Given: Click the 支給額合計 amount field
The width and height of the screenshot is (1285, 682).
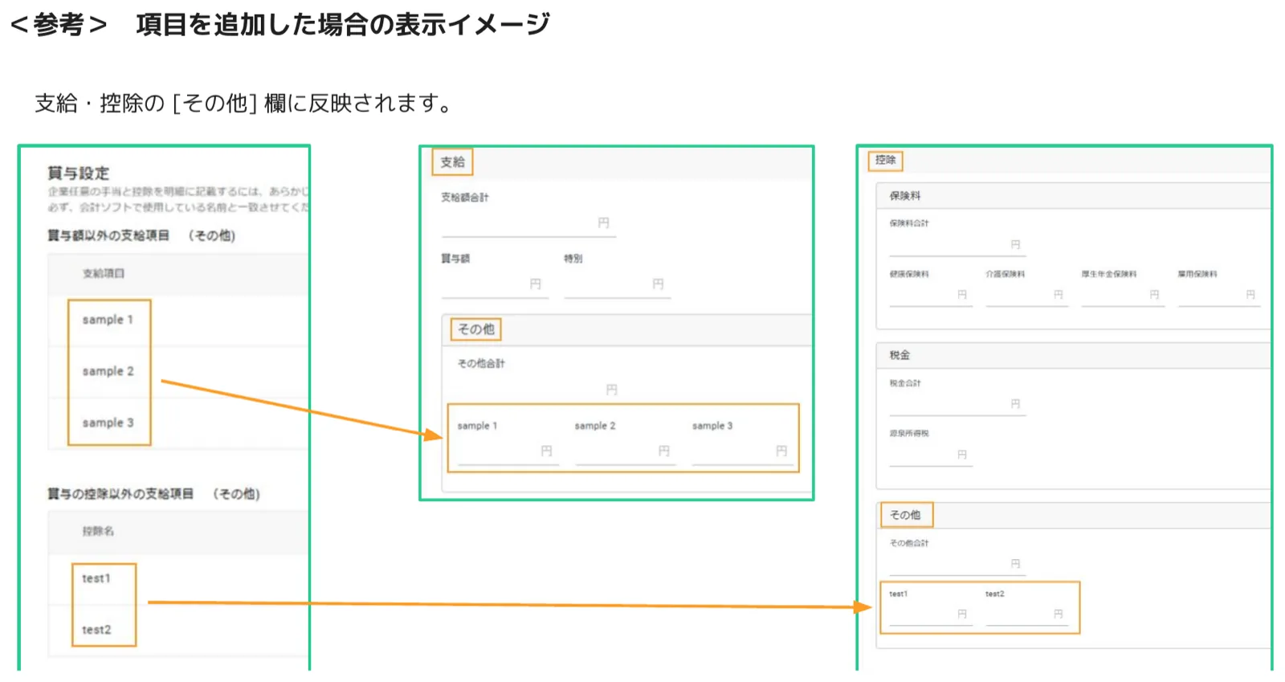Looking at the screenshot, I should (x=528, y=224).
